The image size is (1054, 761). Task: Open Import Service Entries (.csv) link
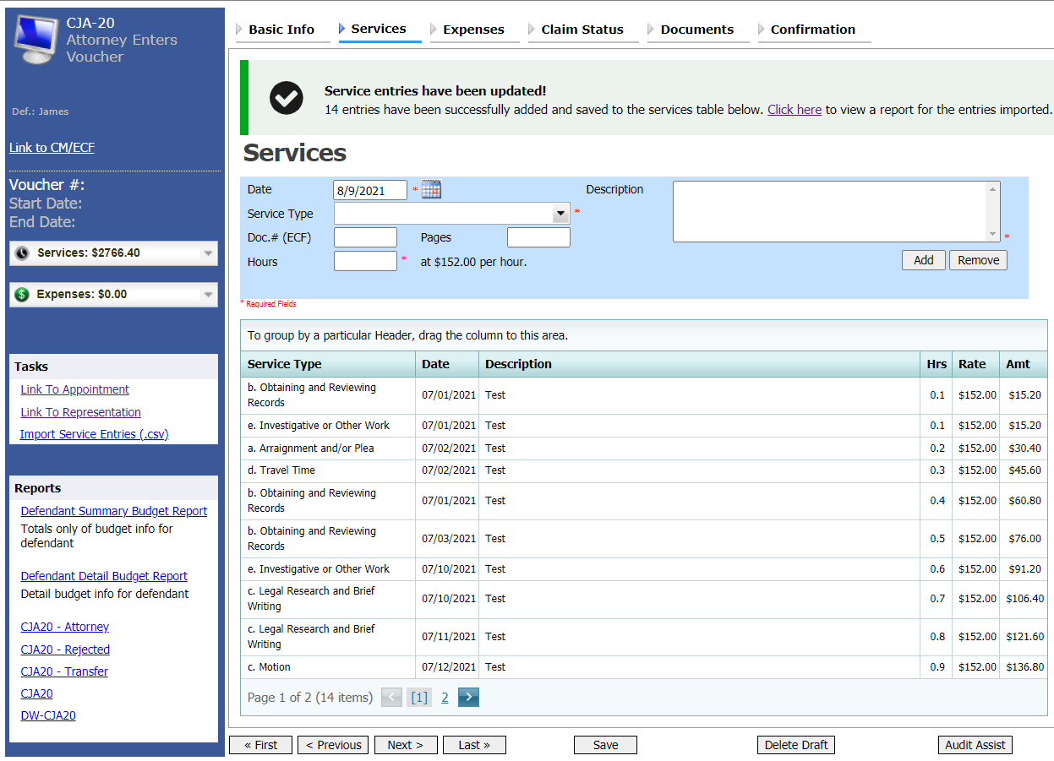tap(94, 434)
